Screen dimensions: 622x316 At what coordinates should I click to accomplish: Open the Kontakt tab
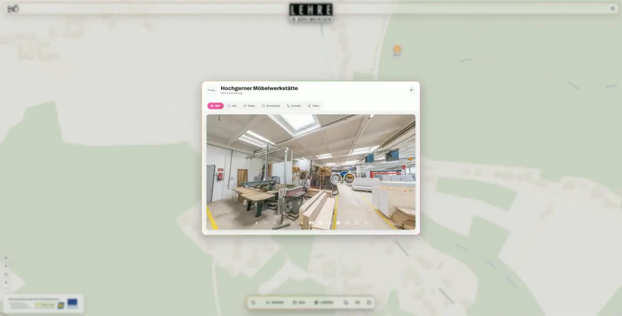pyautogui.click(x=294, y=106)
